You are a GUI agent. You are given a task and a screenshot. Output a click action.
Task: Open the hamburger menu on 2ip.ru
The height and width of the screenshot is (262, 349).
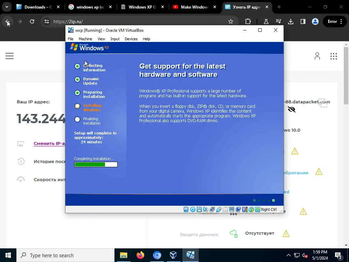(x=10, y=56)
